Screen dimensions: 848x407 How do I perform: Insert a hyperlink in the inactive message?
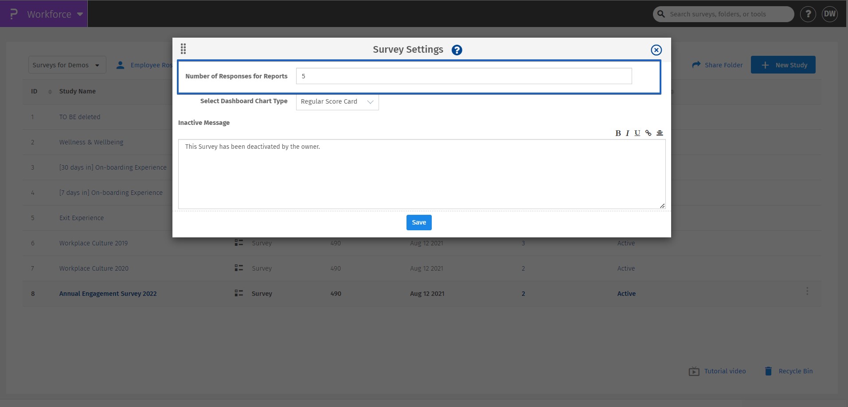click(x=649, y=133)
